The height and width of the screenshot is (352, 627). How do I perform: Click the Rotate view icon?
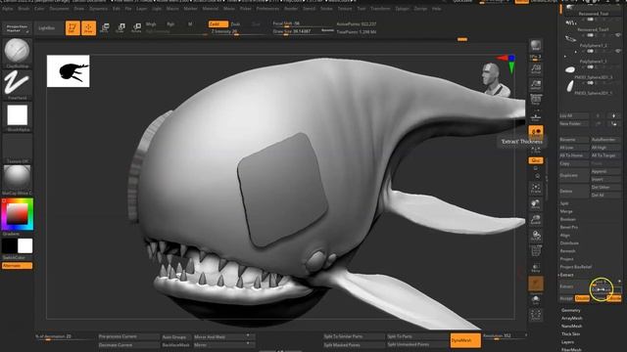point(536,236)
